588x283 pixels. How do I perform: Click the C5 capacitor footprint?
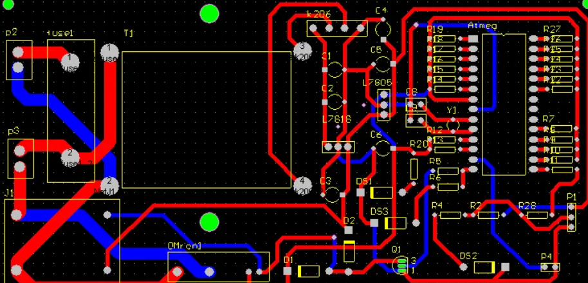pos(382,64)
